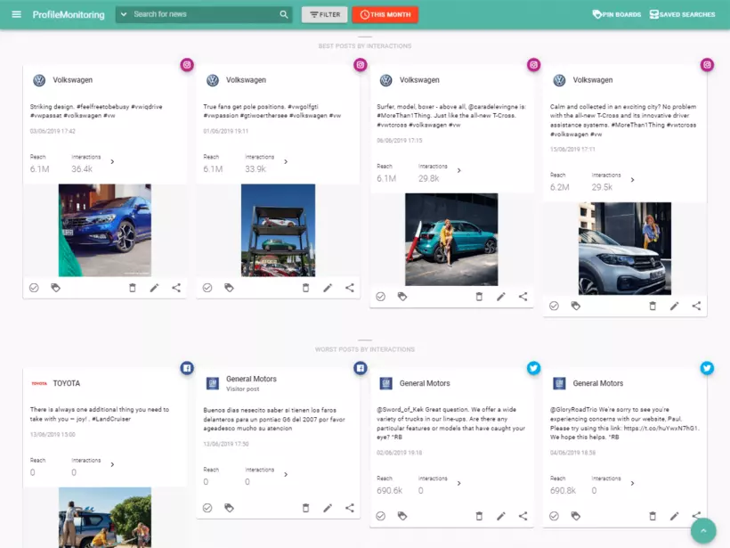The height and width of the screenshot is (548, 730).
Task: Edit the General Motors 'Buenos dias' post
Action: pyautogui.click(x=328, y=508)
